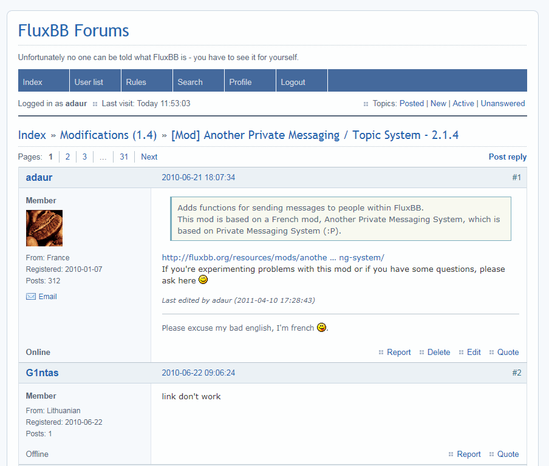The image size is (549, 466).
Task: Report the first post by adaur
Action: point(398,352)
